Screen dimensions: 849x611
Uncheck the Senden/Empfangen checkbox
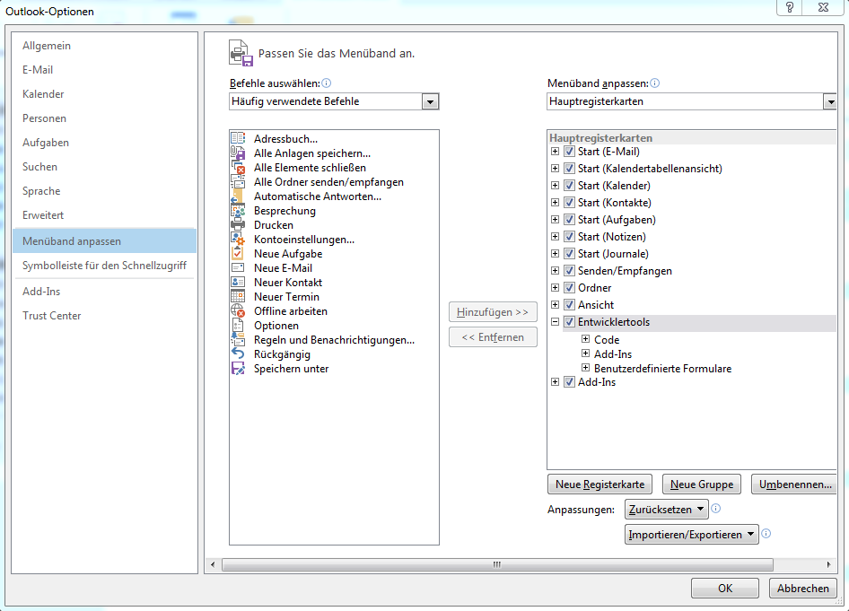[569, 271]
